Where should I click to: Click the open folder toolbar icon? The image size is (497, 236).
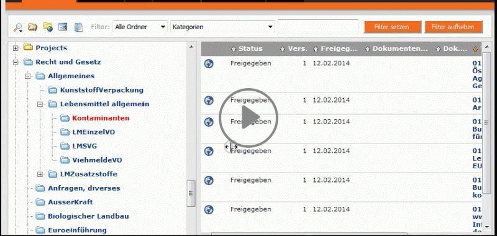[x=33, y=27]
